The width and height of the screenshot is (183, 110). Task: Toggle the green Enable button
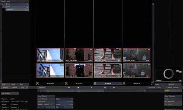(173, 90)
